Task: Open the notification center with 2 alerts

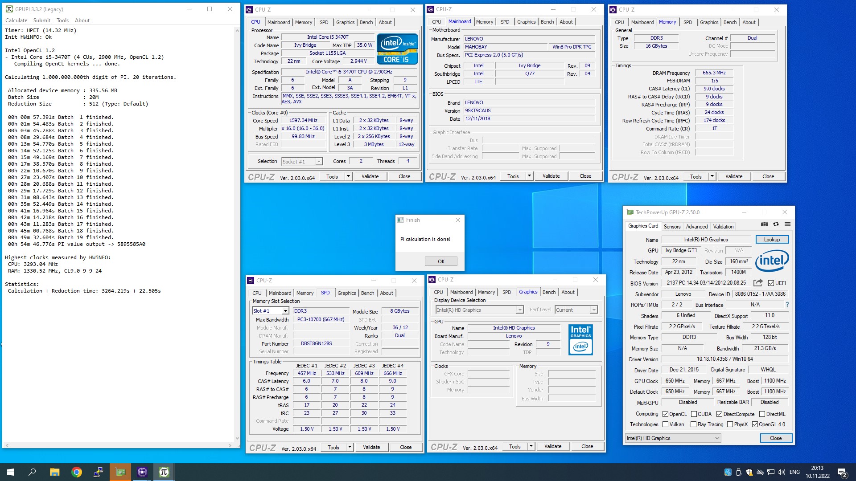Action: point(842,472)
